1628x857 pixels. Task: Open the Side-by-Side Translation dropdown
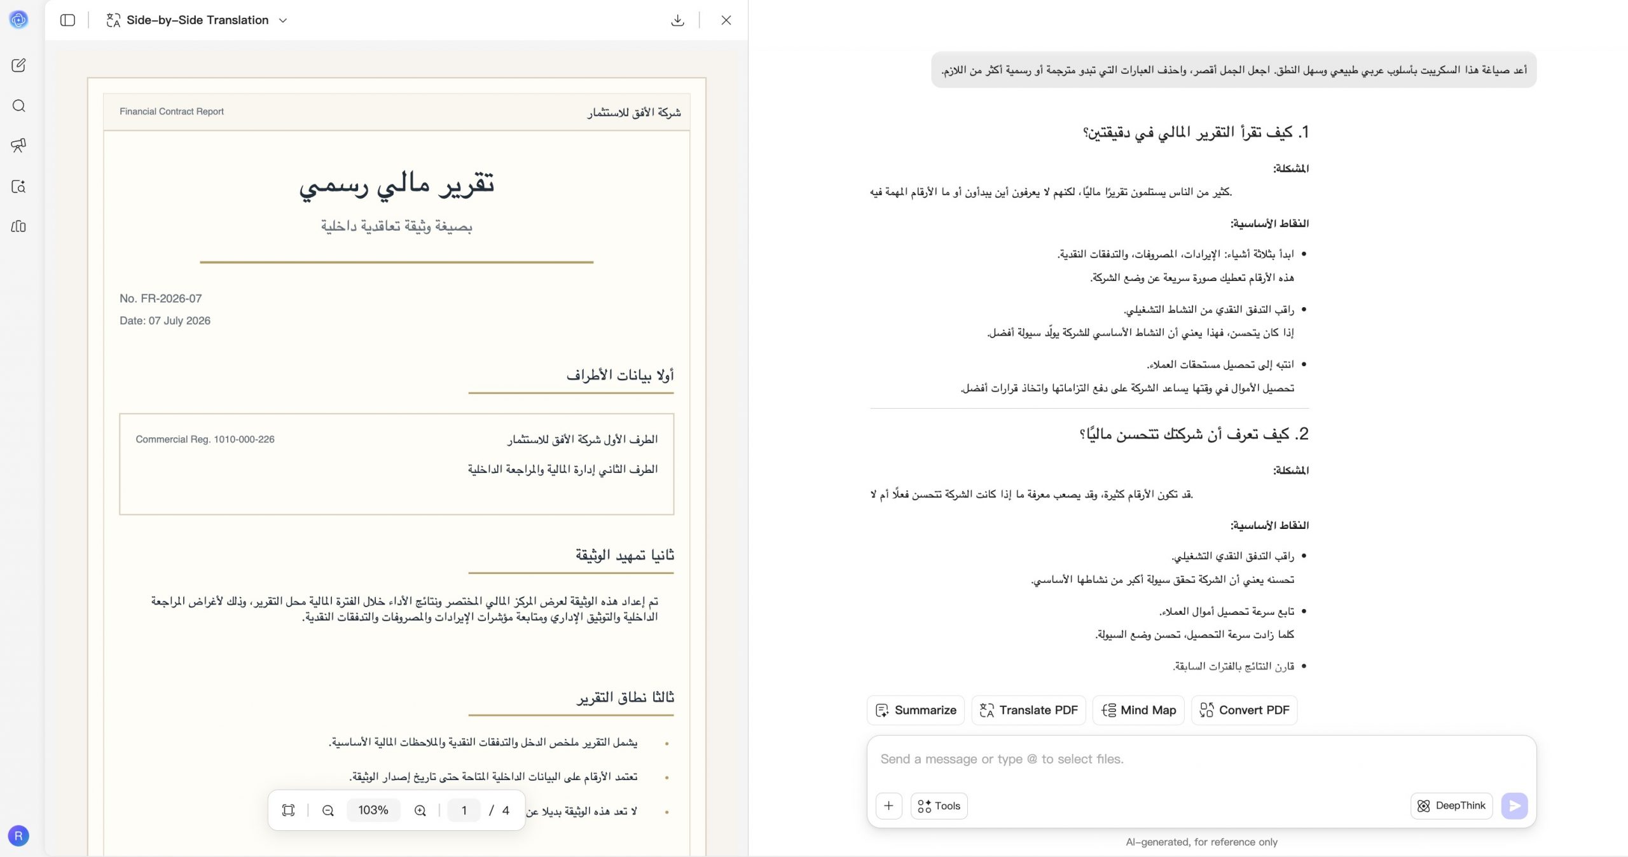pyautogui.click(x=283, y=20)
